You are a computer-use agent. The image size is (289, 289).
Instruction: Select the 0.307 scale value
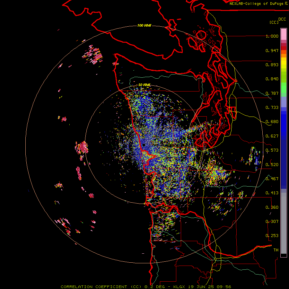[272, 221]
